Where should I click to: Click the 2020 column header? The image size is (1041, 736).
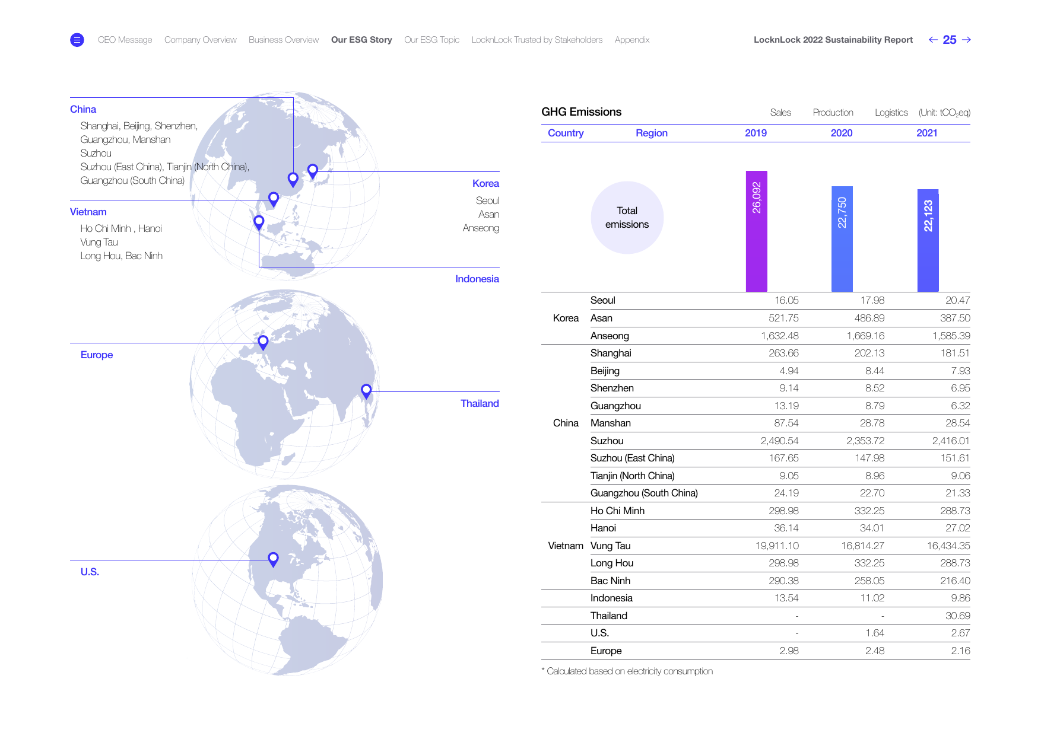point(842,133)
